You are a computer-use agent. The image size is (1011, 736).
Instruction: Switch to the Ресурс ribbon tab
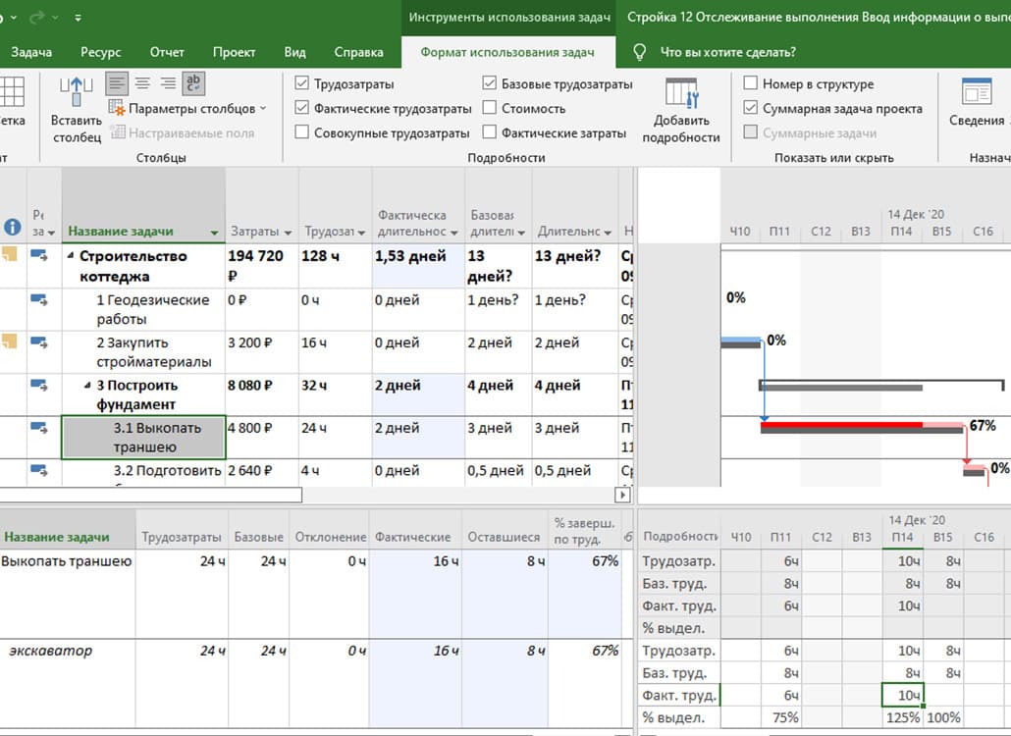pyautogui.click(x=101, y=52)
